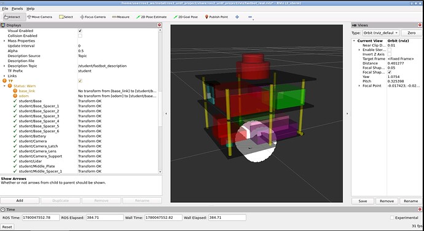Activate the 2D Goal Pose tool
Image resolution: width=424 pixels, height=231 pixels.
(186, 17)
